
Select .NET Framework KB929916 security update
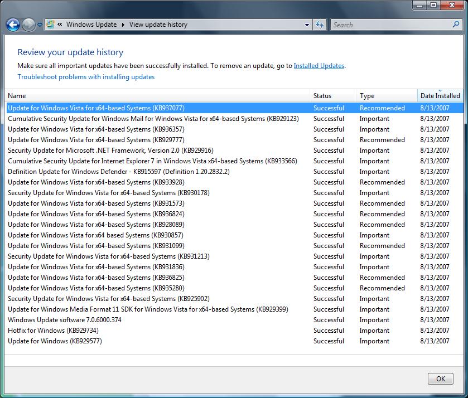point(235,151)
